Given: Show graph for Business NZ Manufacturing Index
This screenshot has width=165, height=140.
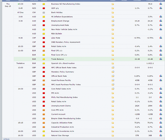Looking at the screenshot, I should [x=161, y=4].
